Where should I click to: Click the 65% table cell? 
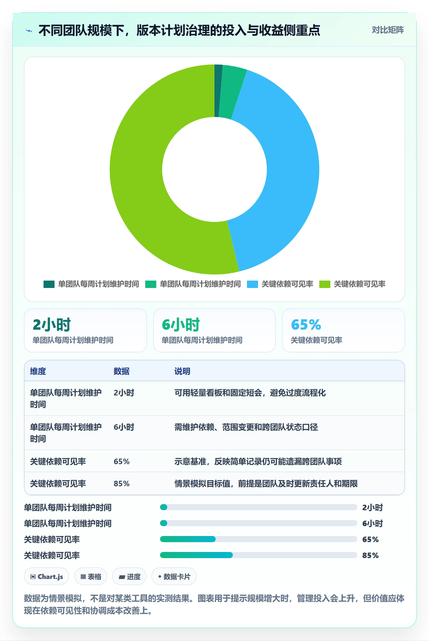pos(122,461)
